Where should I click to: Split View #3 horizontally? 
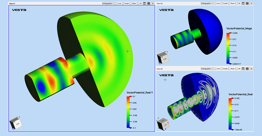247,69
